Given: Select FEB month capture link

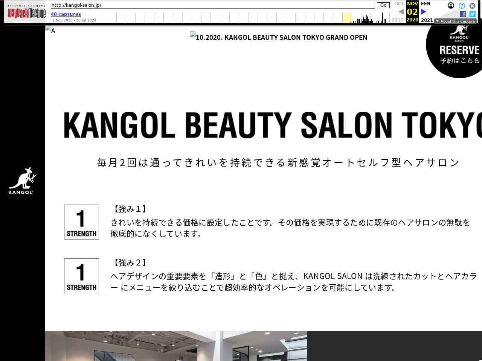Looking at the screenshot, I should 426,4.
